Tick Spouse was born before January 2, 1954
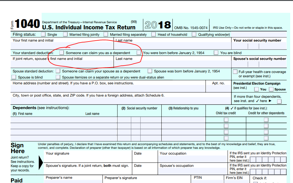The image size is (293, 183). point(150,71)
